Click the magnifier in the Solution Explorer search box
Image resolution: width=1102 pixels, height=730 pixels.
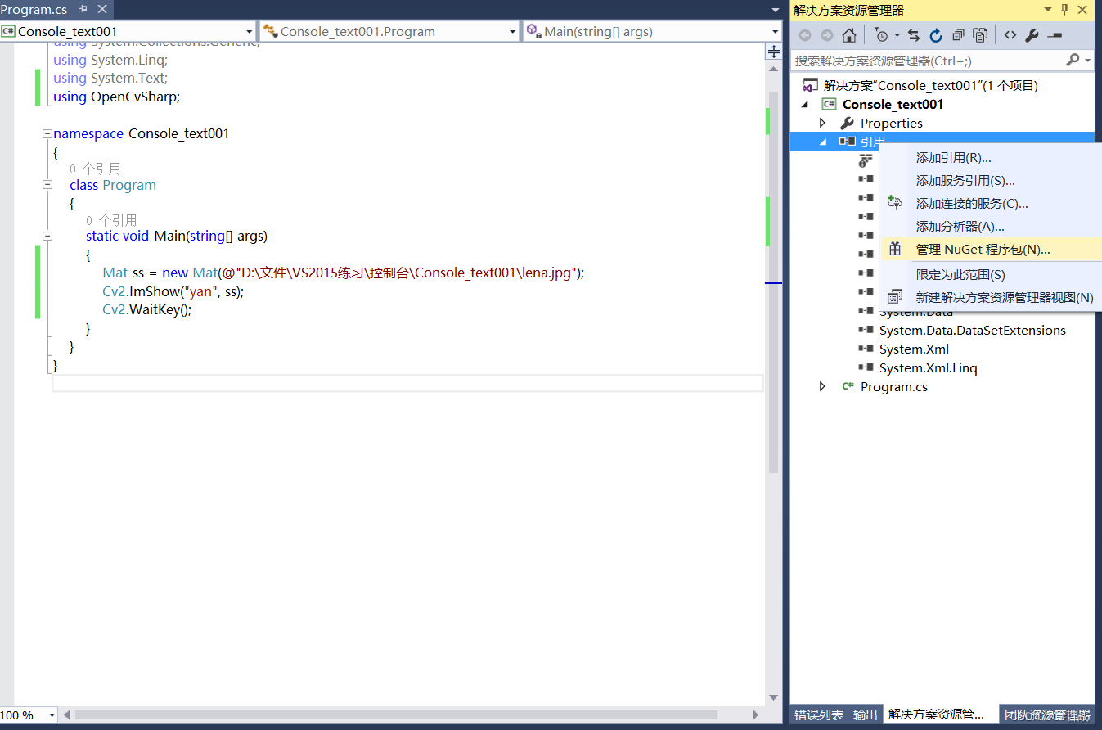[1074, 61]
